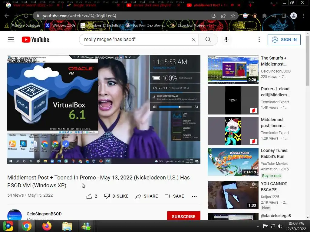The width and height of the screenshot is (310, 232).
Task: Open more actions ellipsis below video
Action: tap(194, 196)
